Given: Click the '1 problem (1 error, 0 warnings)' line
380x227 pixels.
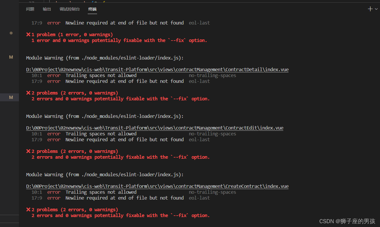Looking at the screenshot, I should (69, 34).
